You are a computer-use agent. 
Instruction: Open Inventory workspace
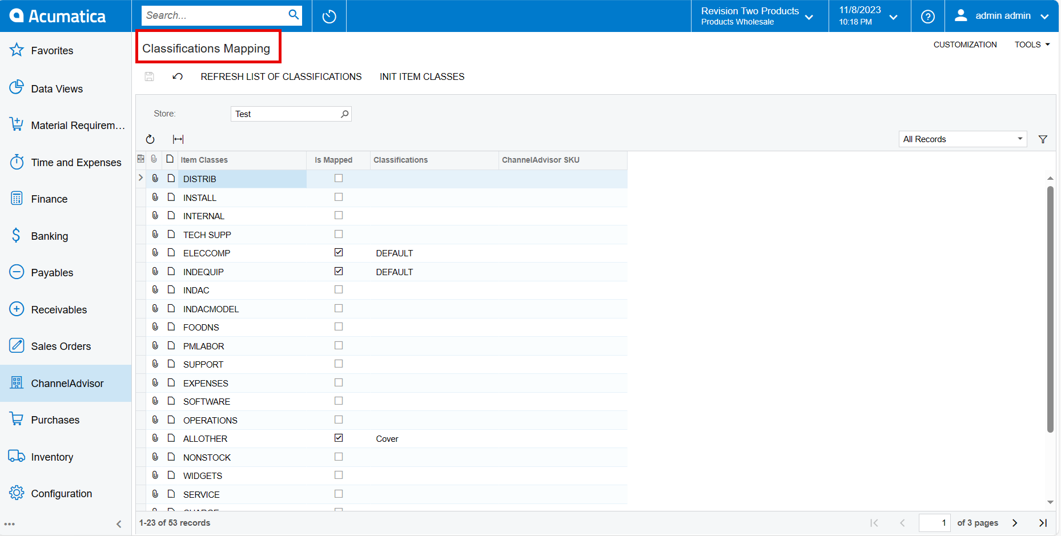[66, 457]
